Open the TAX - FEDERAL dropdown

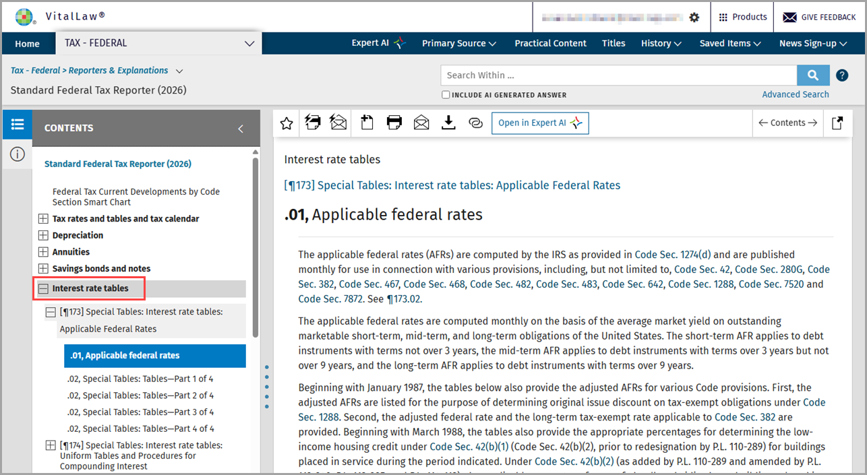coord(159,43)
